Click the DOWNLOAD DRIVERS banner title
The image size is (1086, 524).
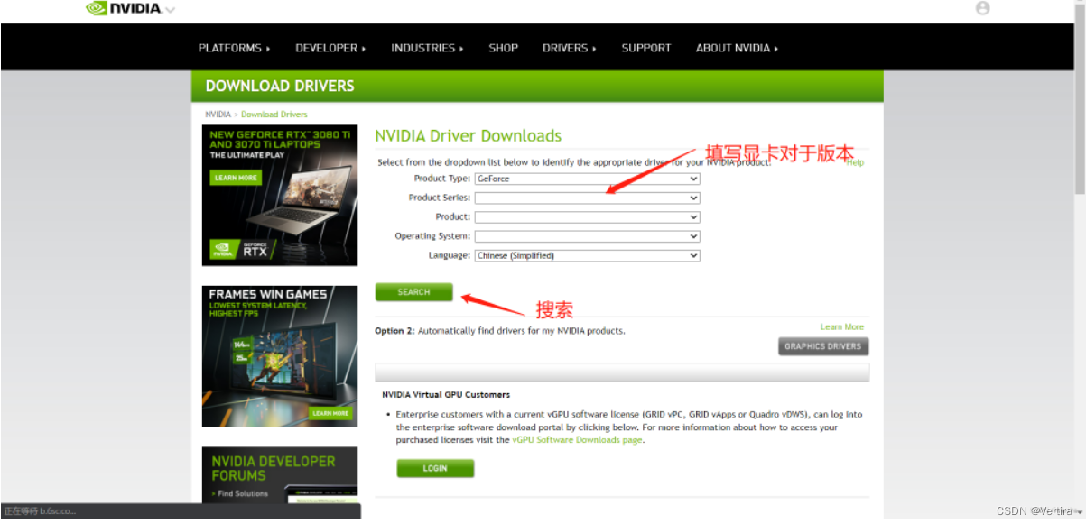coord(280,87)
